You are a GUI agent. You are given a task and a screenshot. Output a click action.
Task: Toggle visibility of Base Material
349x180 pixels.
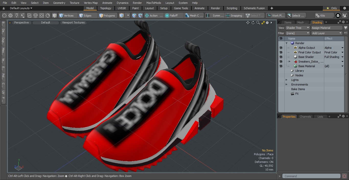[x=281, y=66]
